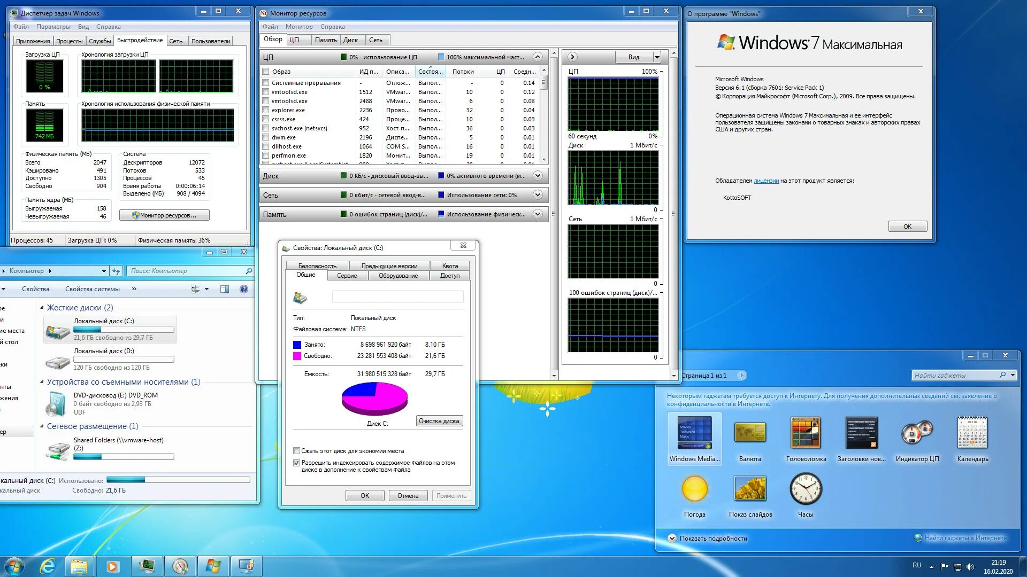Viewport: 1027px width, 577px height.
Task: Pick the Calendar gadget icon
Action: (972, 433)
